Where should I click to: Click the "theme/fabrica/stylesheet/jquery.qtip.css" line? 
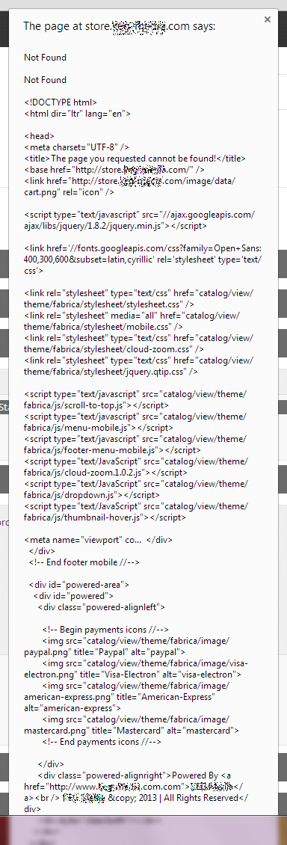111,372
